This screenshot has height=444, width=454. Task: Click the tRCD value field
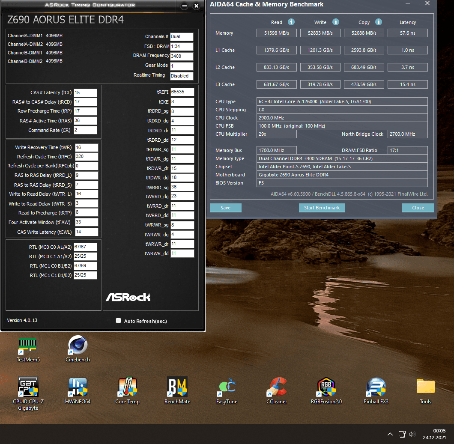tap(85, 102)
